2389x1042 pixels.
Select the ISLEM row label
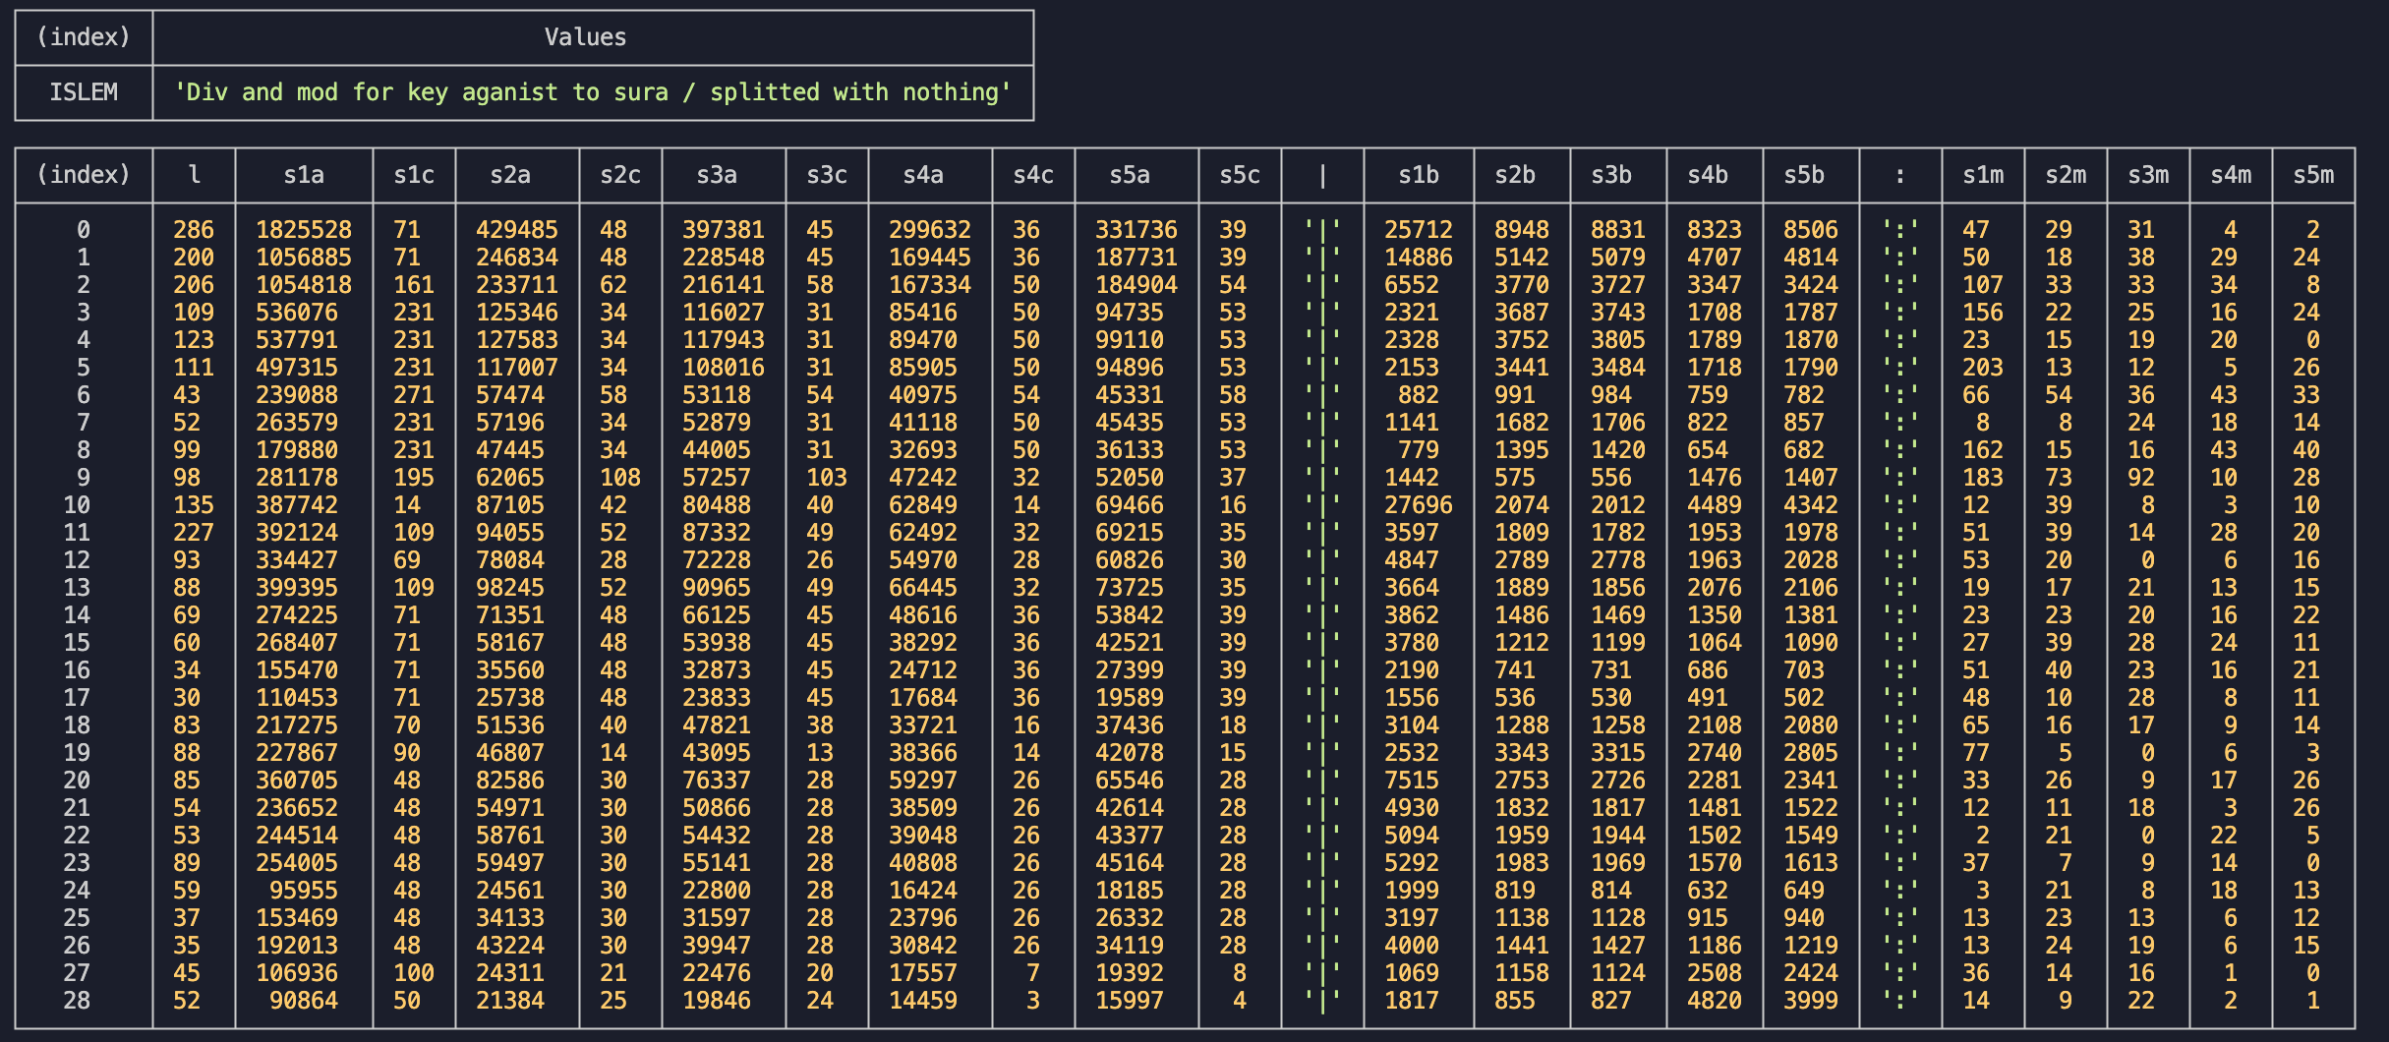tap(83, 92)
